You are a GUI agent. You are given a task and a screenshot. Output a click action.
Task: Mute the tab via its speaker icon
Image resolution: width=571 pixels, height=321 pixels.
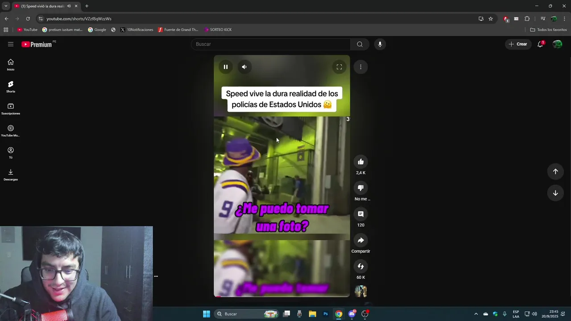(69, 6)
